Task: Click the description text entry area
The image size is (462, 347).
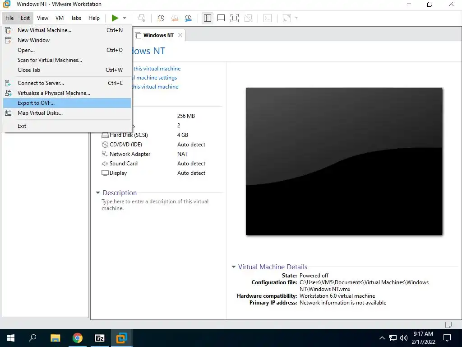Action: (x=155, y=205)
